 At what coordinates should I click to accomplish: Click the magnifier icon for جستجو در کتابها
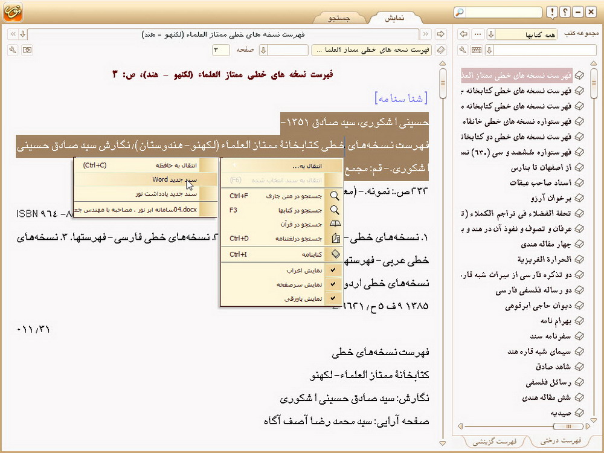[x=335, y=210]
